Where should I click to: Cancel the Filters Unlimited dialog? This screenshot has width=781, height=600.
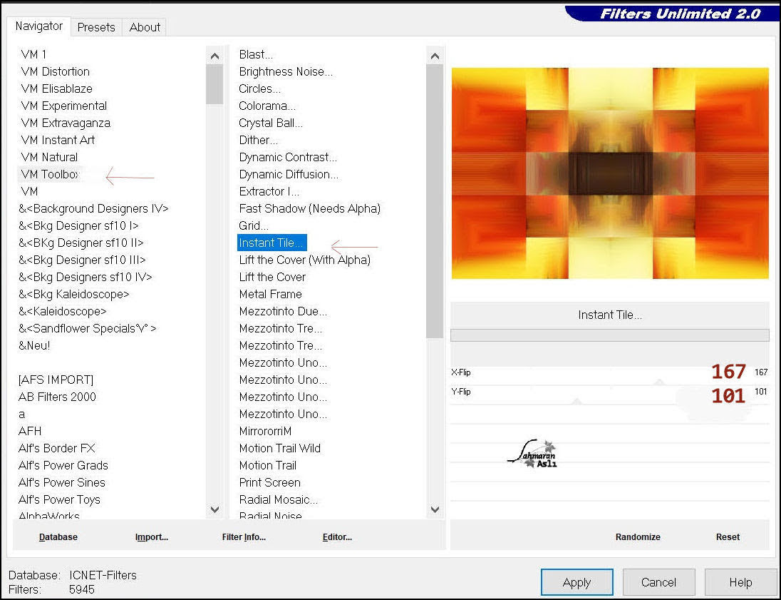[x=658, y=582]
